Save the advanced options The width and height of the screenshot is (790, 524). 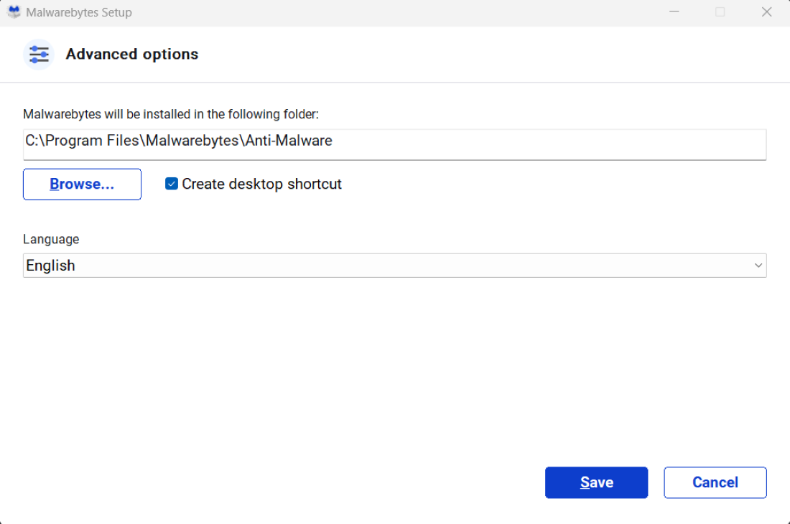coord(596,482)
